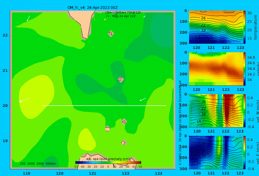Click the "34.8" tick on the salinity colorbar
The width and height of the screenshot is (259, 176).
pyautogui.click(x=251, y=57)
